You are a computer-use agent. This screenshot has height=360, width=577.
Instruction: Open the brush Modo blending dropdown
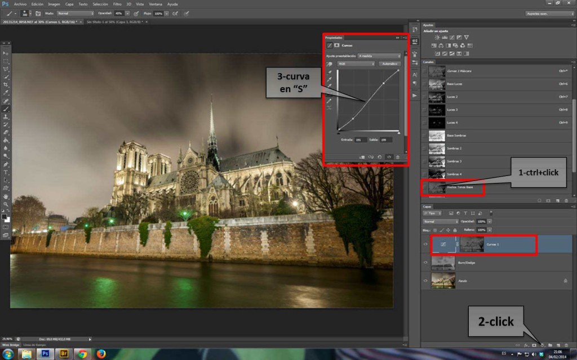click(76, 13)
